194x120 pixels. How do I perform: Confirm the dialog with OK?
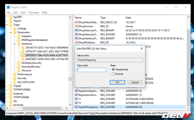117,82
